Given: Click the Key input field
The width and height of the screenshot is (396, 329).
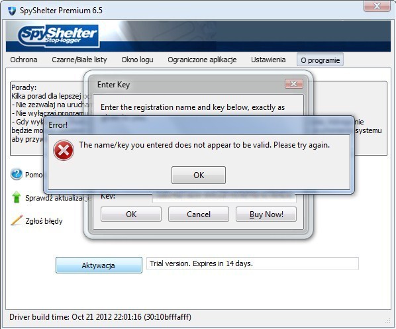Looking at the screenshot, I should [x=224, y=197].
